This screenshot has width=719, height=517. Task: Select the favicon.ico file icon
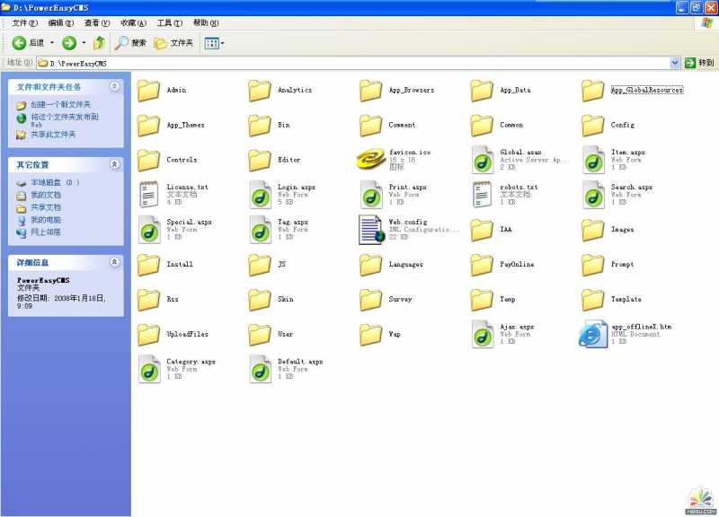coord(370,160)
